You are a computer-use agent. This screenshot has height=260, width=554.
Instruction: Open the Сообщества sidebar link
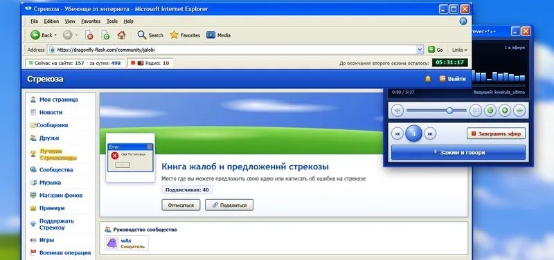(56, 169)
